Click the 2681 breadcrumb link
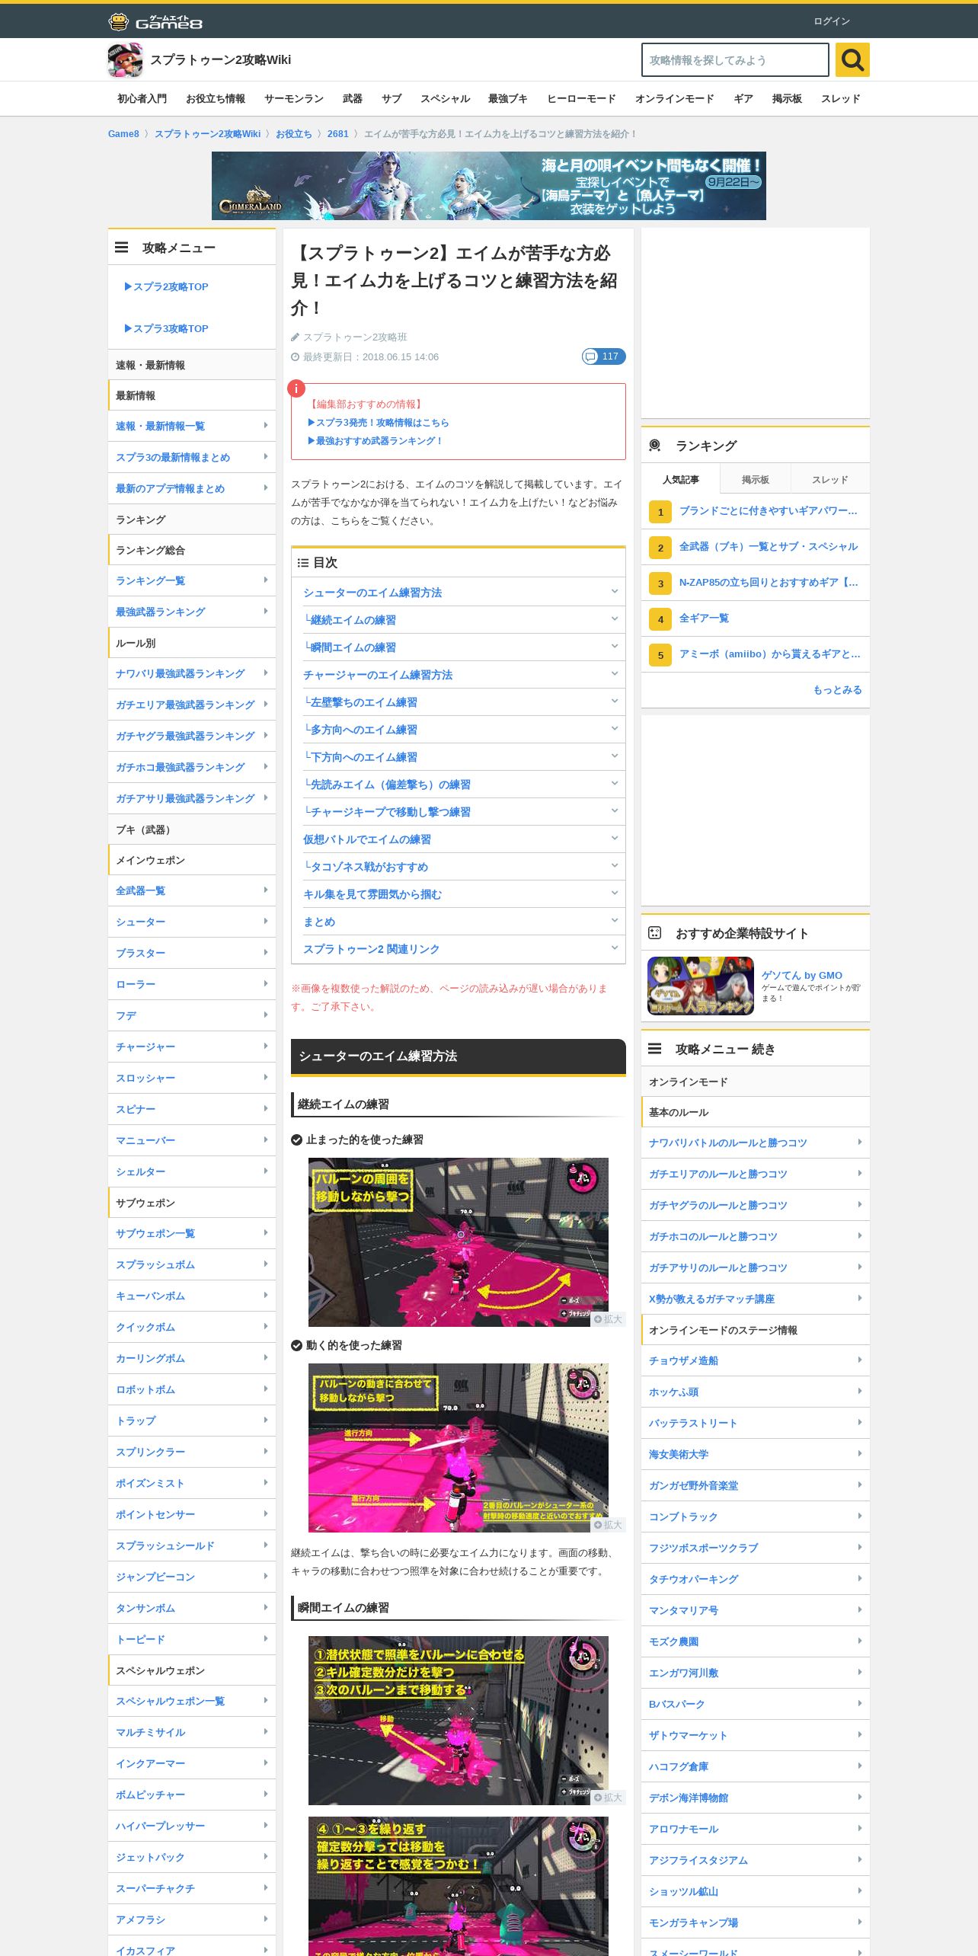The width and height of the screenshot is (978, 1956). 337,134
